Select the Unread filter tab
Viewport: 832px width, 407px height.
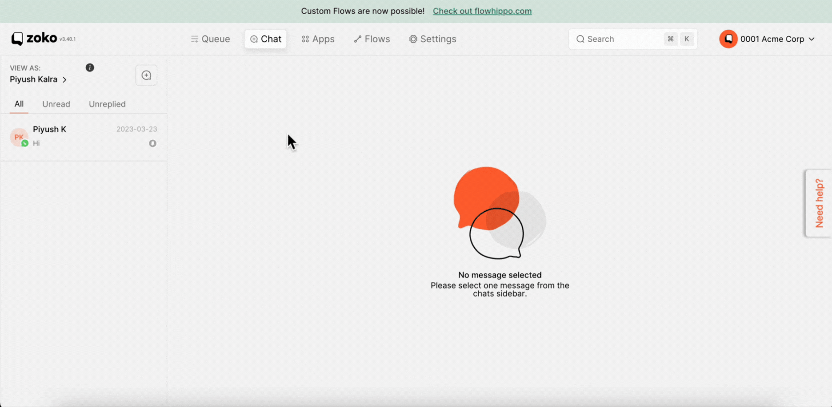pos(56,104)
